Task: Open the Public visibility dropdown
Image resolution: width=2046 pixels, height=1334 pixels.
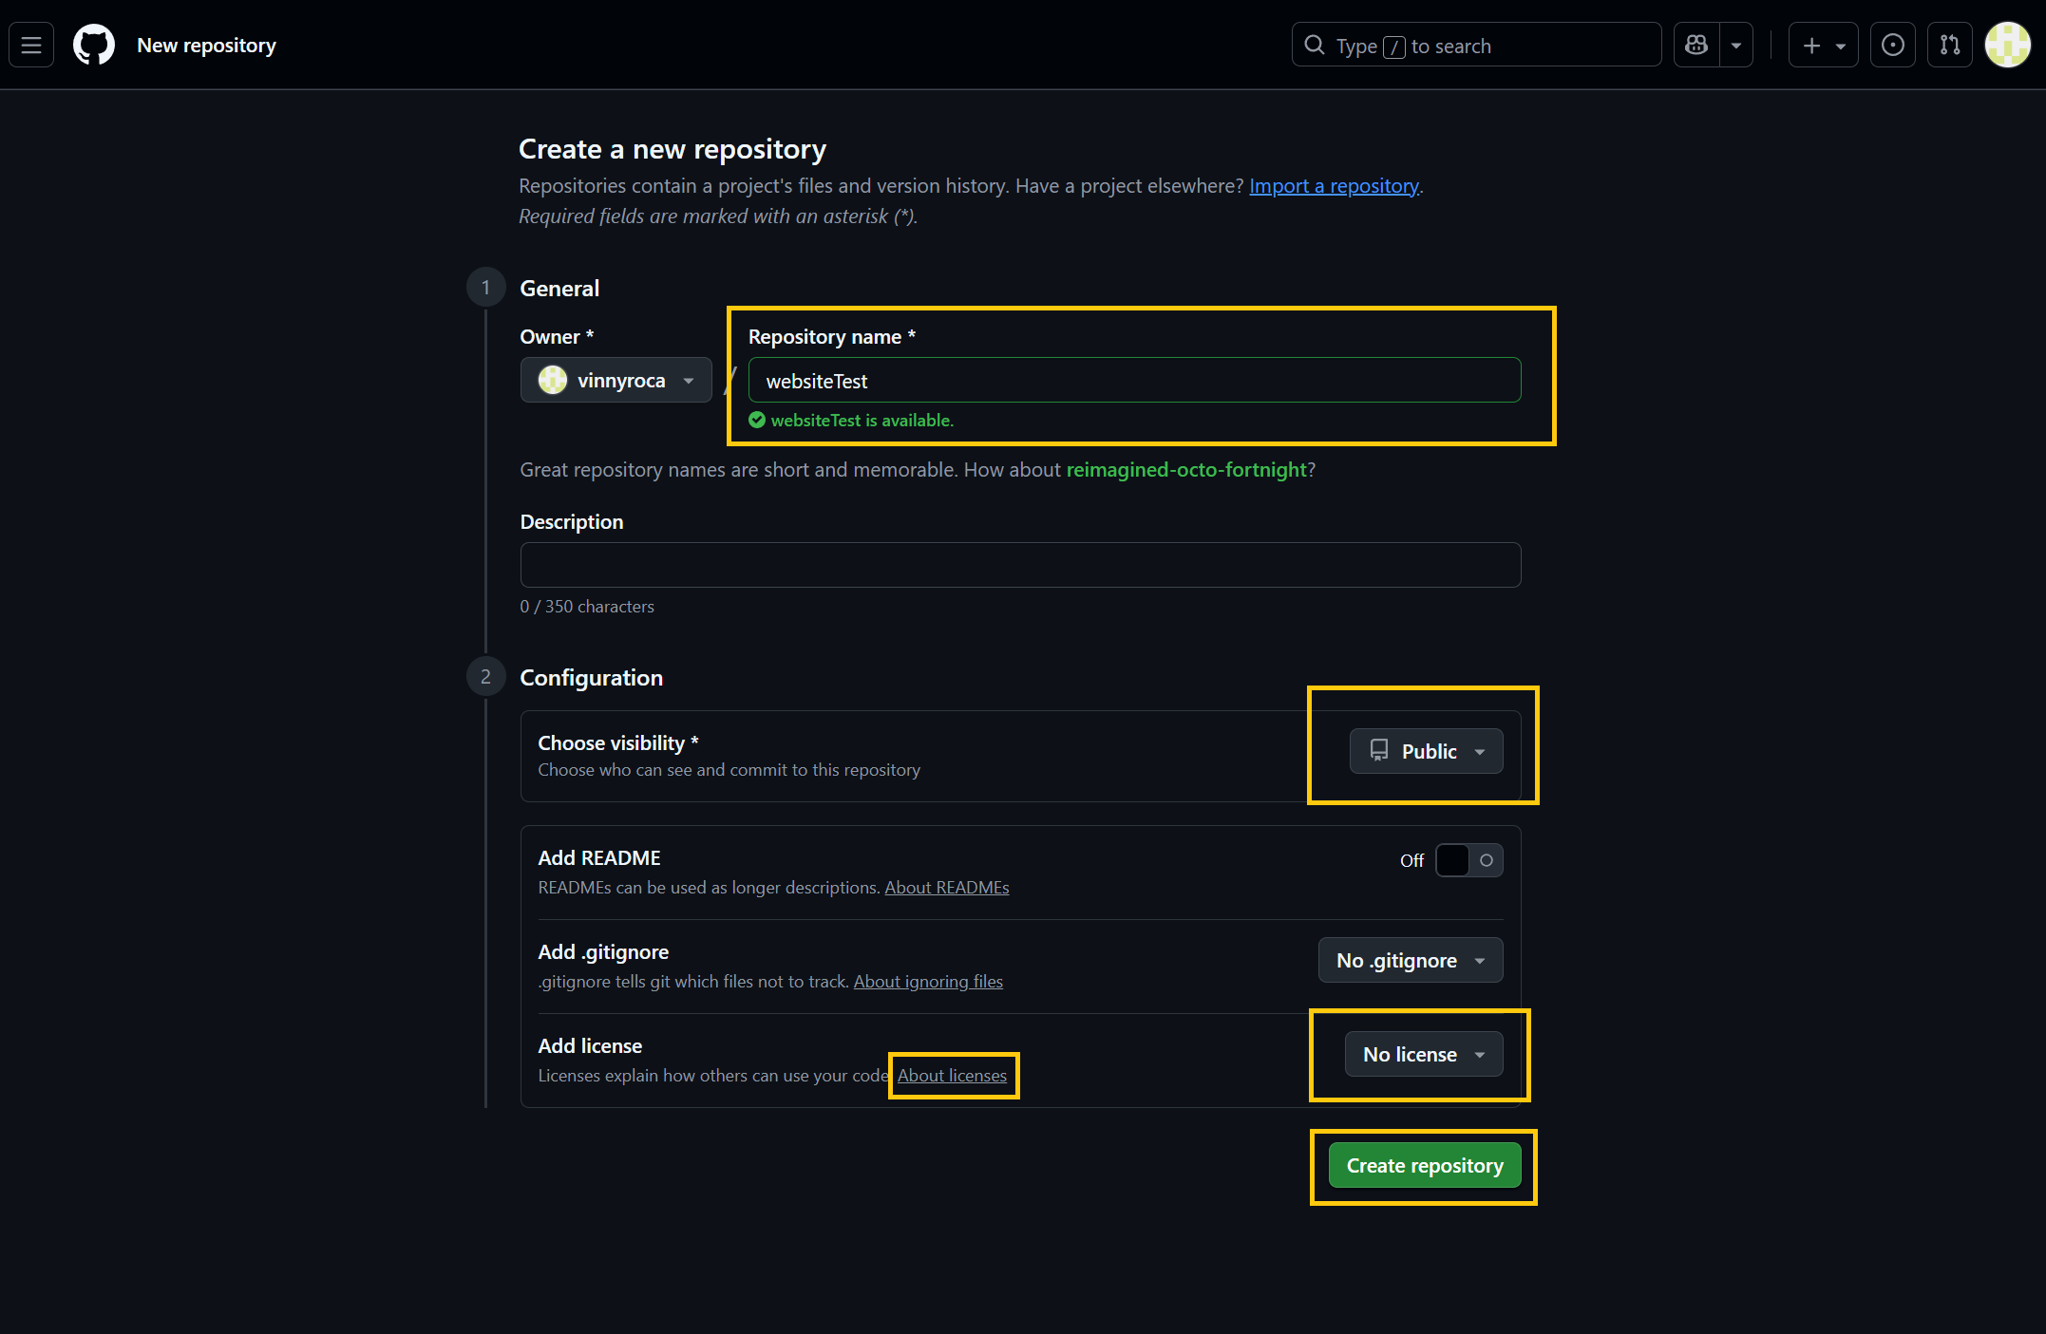Action: (1426, 750)
